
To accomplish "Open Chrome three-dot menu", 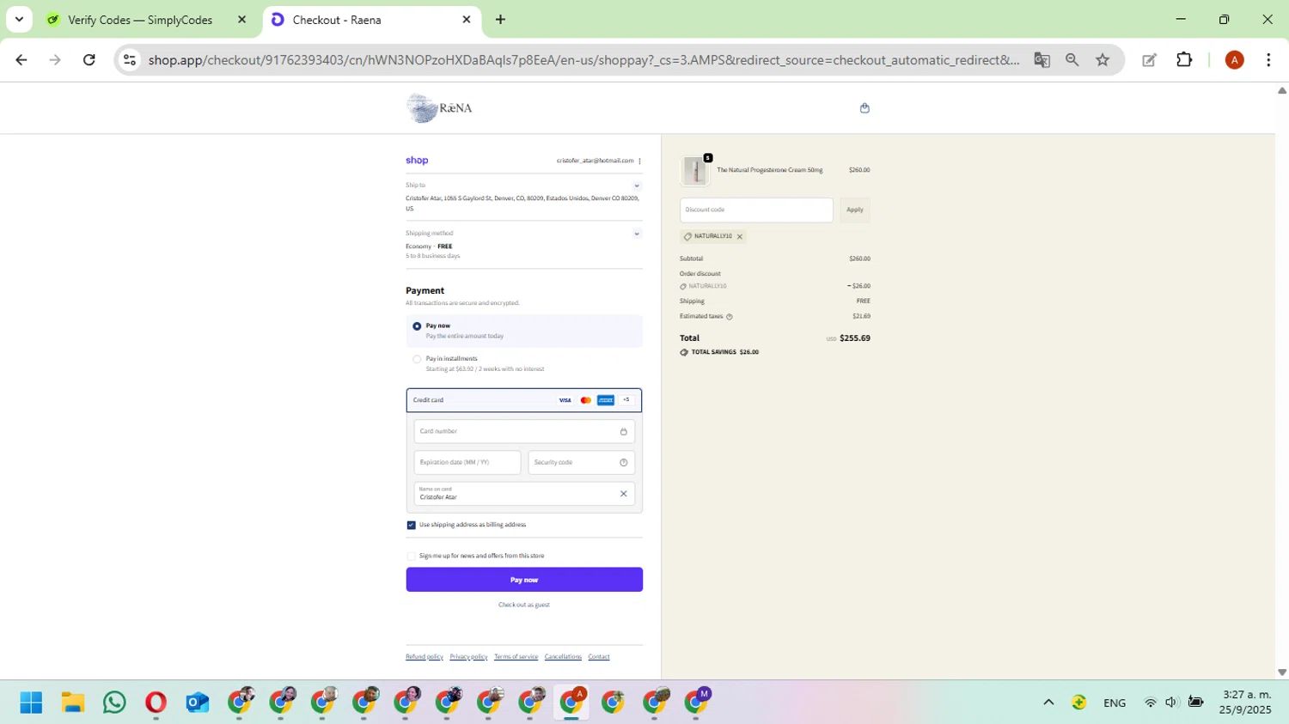I will pos(1268,60).
